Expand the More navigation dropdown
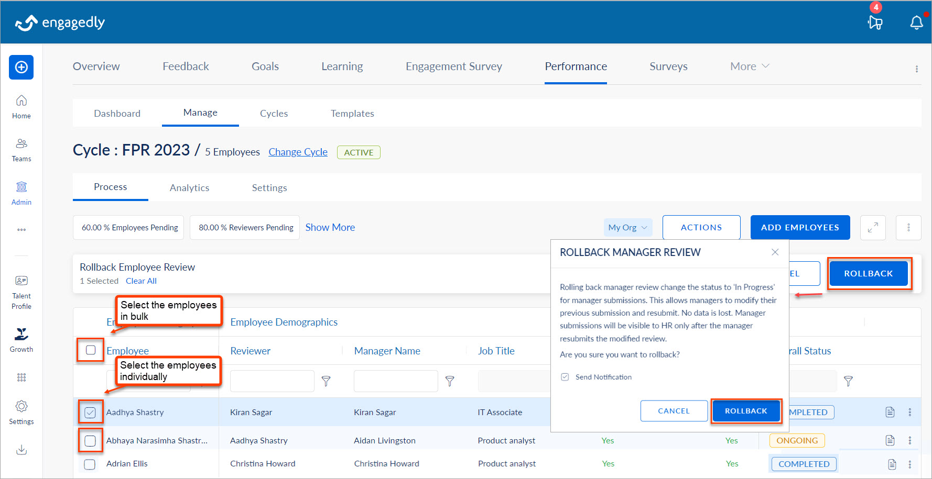 pos(750,66)
